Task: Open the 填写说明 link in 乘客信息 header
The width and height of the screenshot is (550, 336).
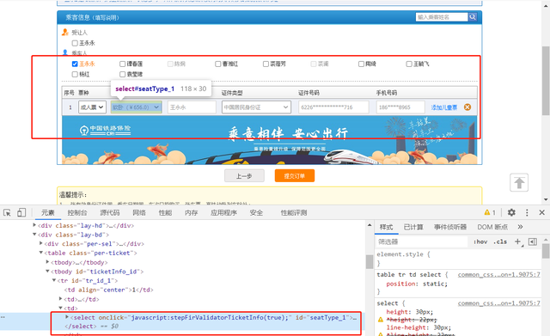Action: pyautogui.click(x=107, y=17)
